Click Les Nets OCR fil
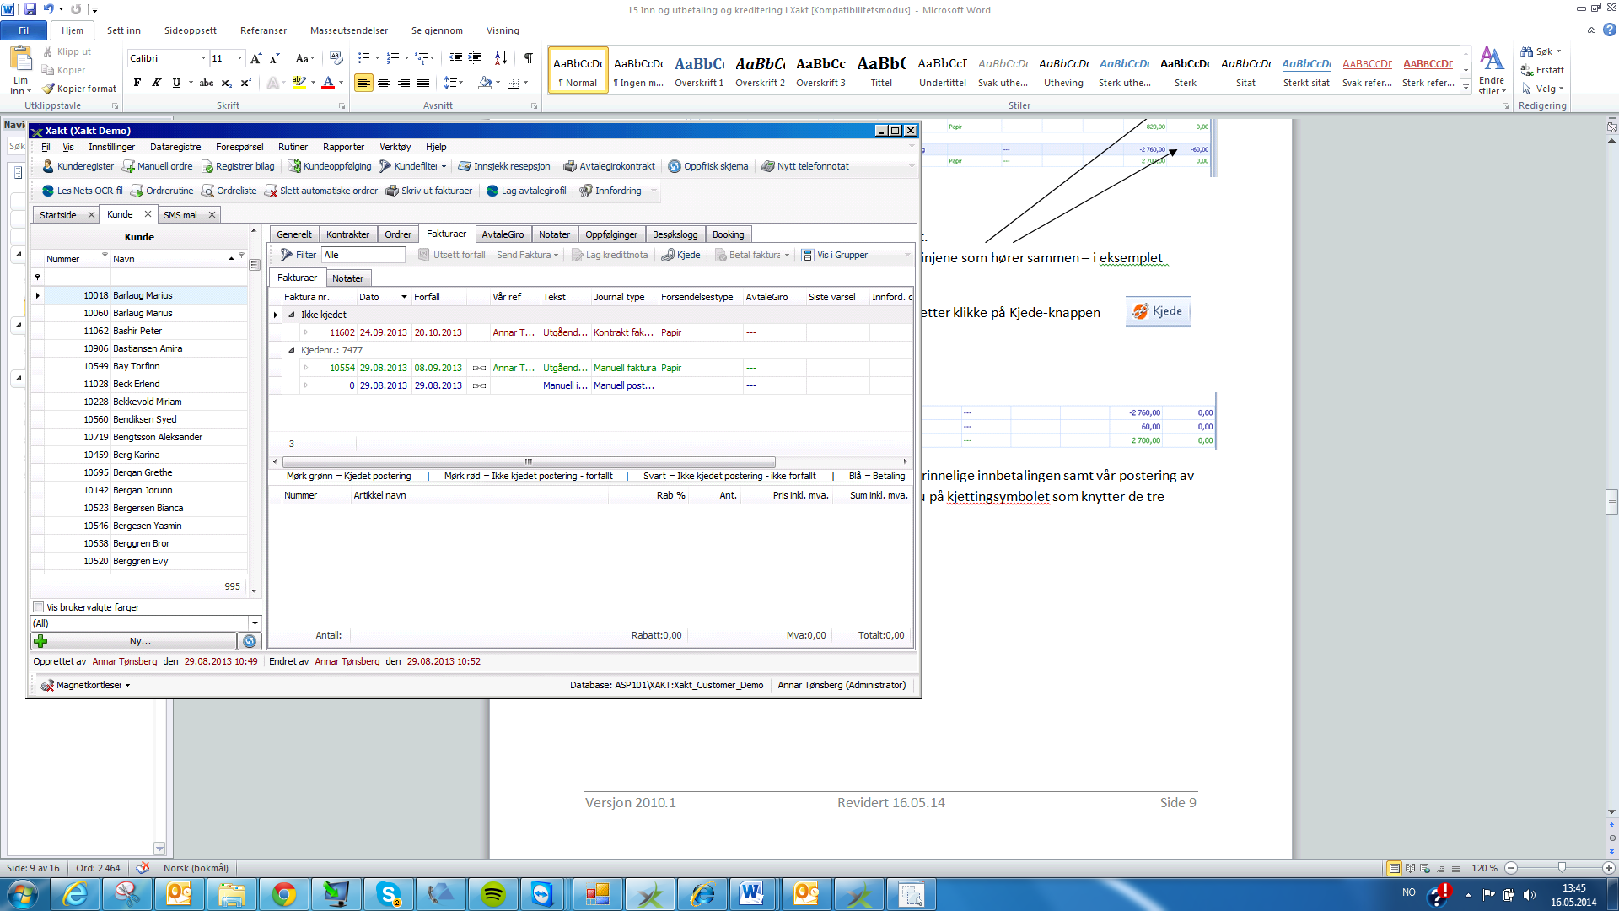 83,191
